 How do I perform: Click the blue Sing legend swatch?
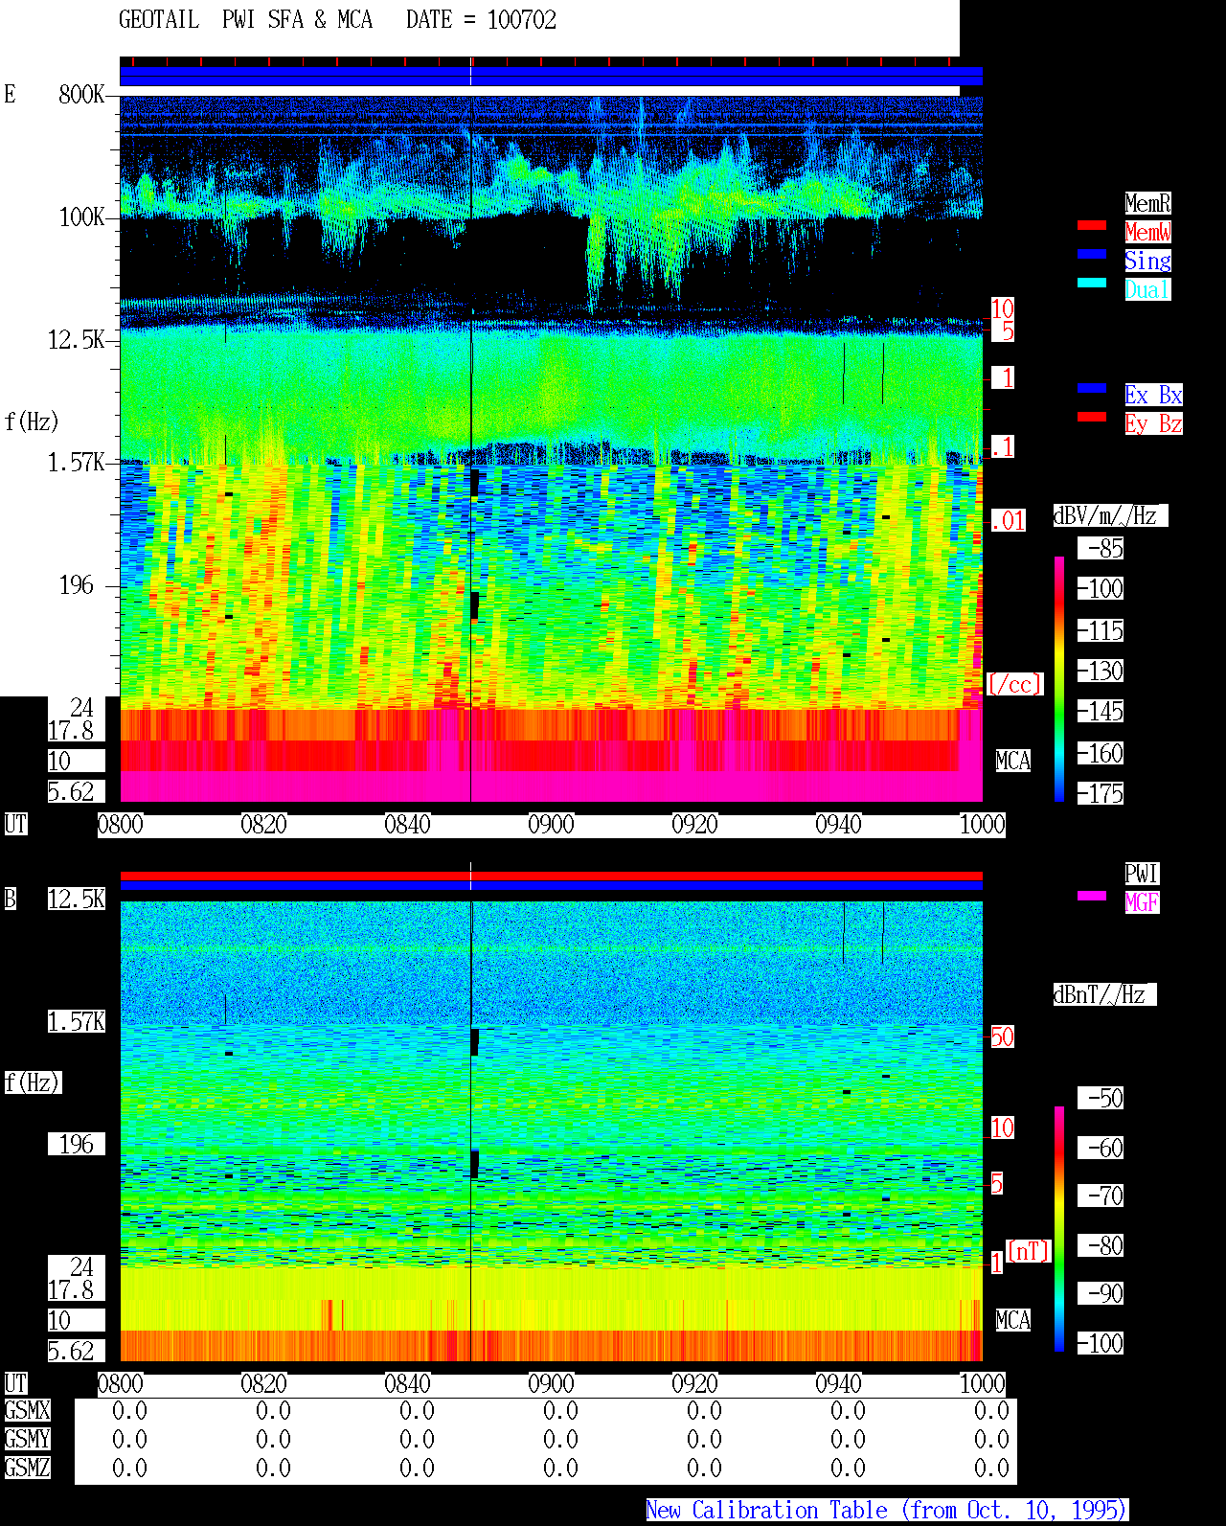point(1092,254)
